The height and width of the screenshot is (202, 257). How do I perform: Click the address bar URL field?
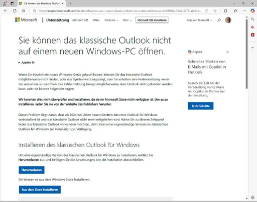pyautogui.click(x=119, y=11)
